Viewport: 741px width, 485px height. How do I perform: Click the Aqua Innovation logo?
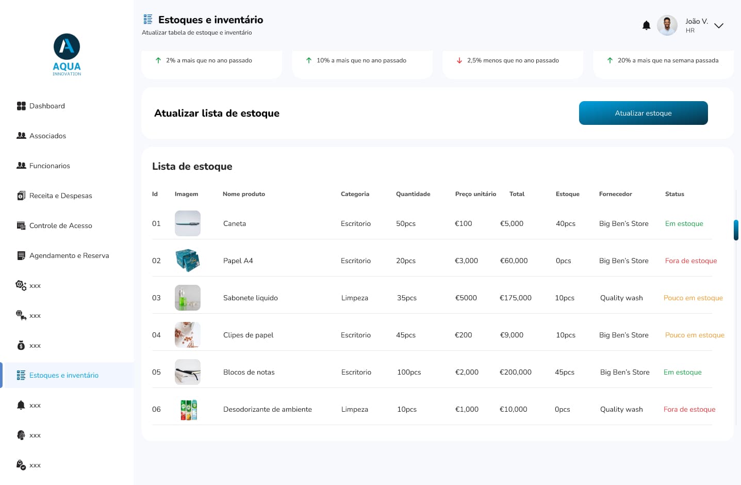67,55
